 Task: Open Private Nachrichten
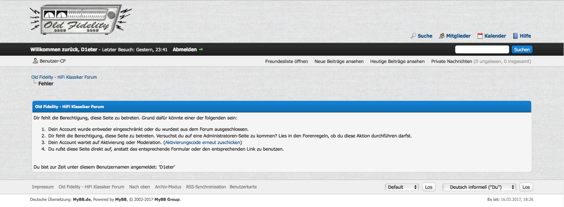(452, 62)
